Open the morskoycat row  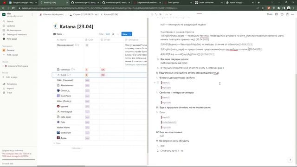coord(66,112)
